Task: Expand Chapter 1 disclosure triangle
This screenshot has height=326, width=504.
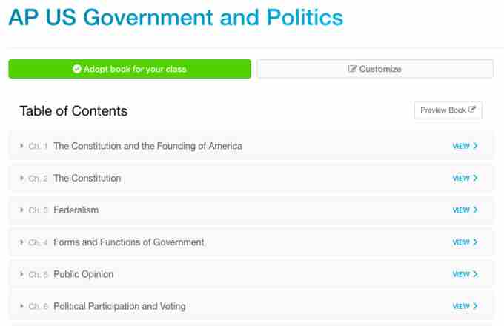Action: click(22, 146)
